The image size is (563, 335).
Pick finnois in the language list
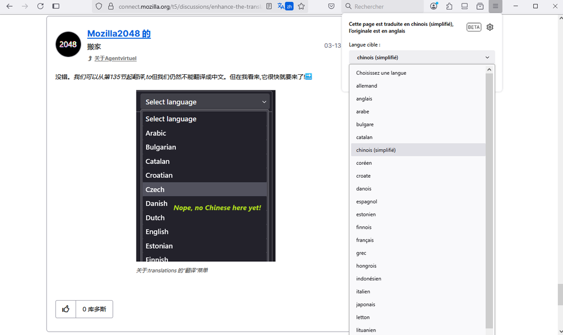418,228
